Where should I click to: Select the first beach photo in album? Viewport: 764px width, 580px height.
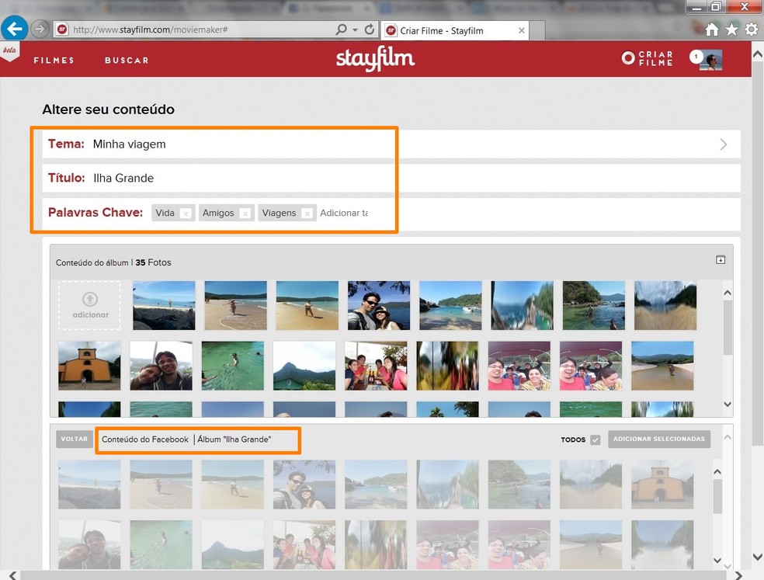pos(164,306)
